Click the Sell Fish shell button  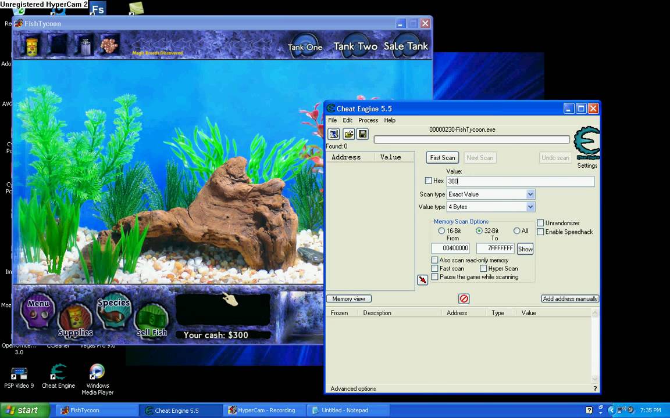152,320
